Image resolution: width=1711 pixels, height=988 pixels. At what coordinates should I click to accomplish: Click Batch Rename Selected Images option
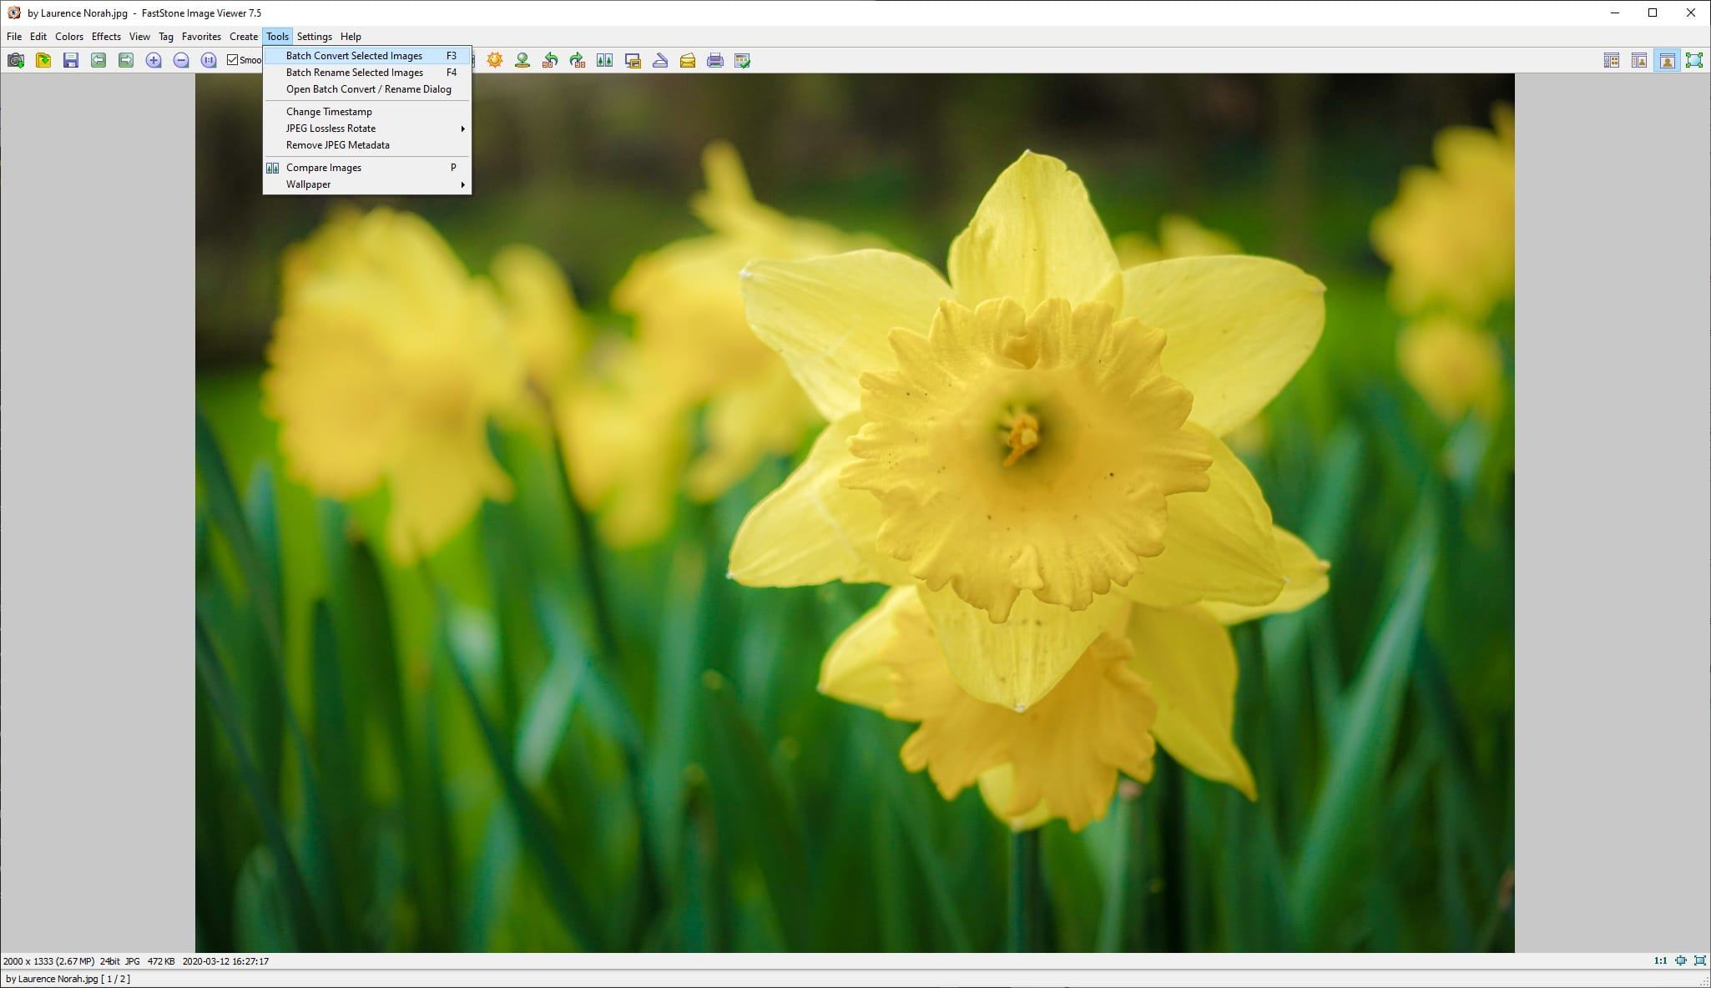point(353,72)
